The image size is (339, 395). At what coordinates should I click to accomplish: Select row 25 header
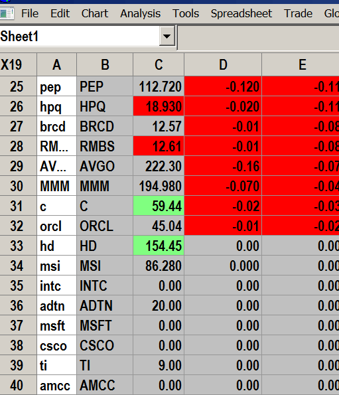tap(18, 86)
